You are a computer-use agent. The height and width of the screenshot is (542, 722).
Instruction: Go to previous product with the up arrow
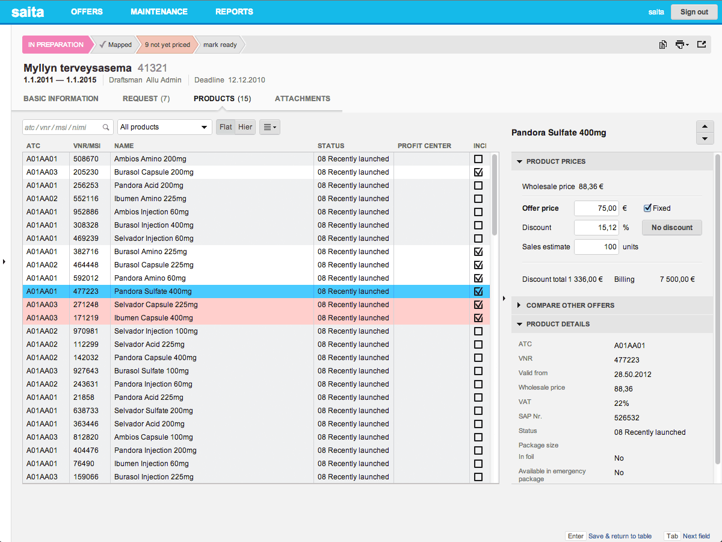(705, 126)
